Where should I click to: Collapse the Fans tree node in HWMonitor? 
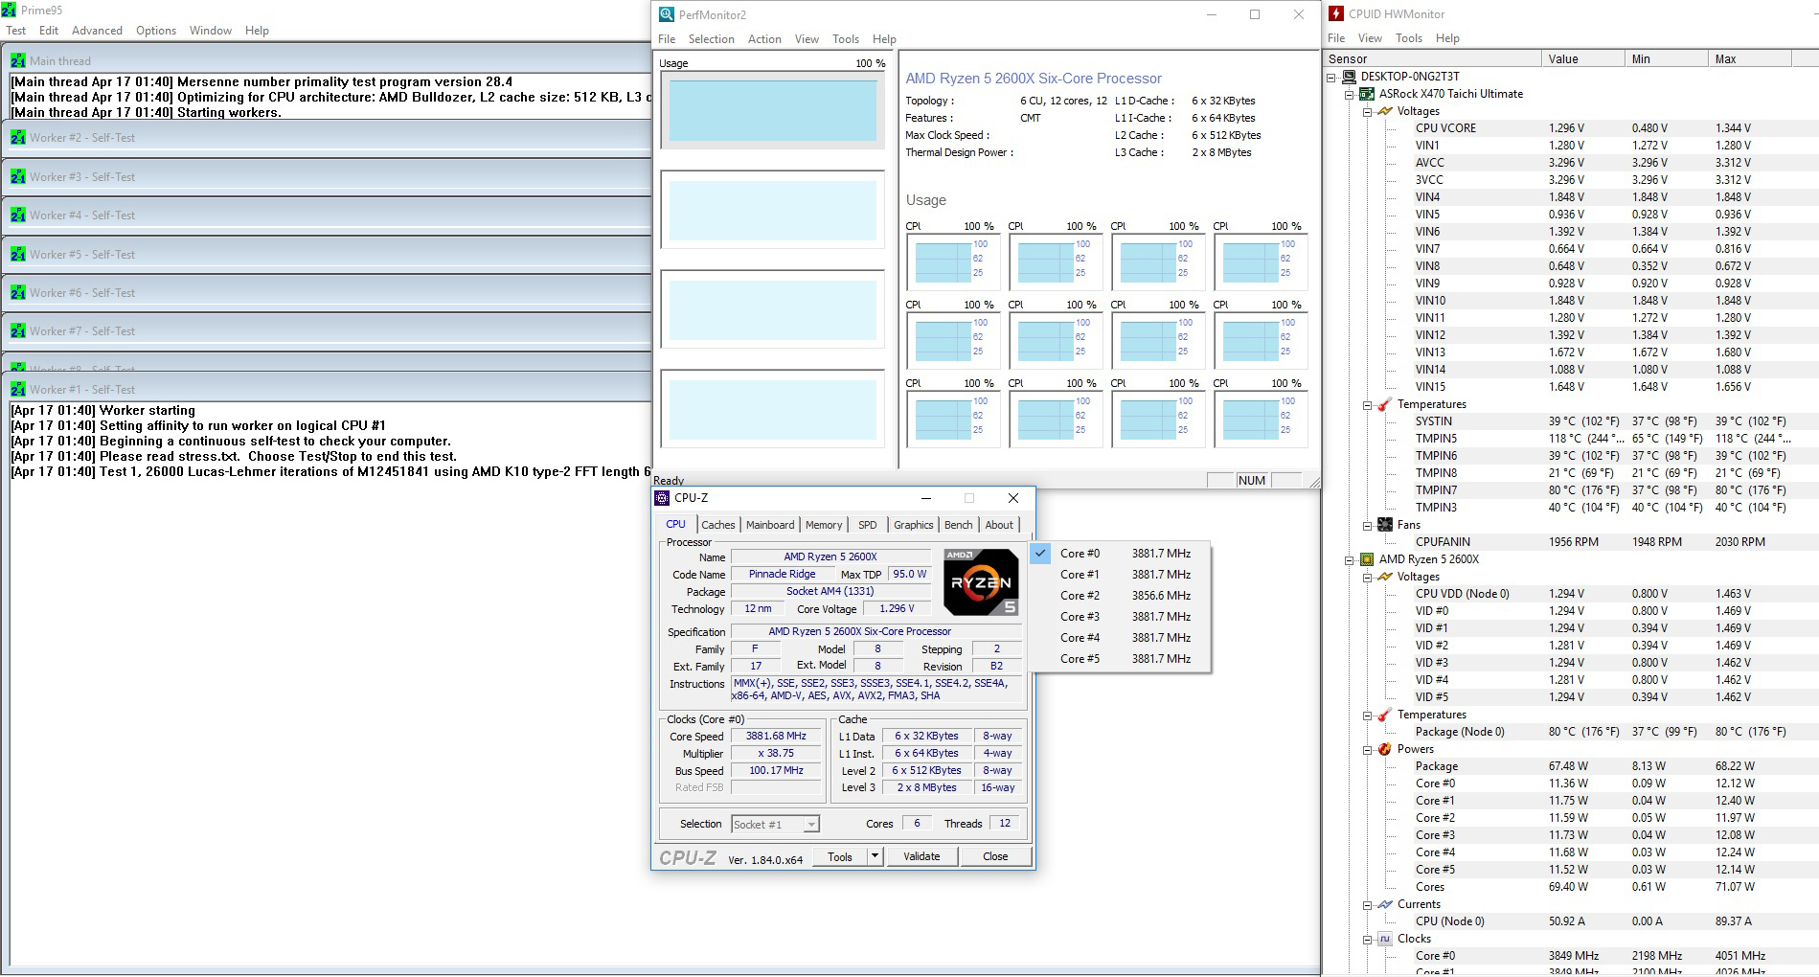pos(1368,526)
